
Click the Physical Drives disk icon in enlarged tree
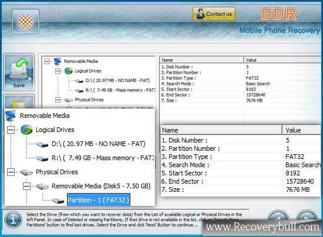[26, 172]
